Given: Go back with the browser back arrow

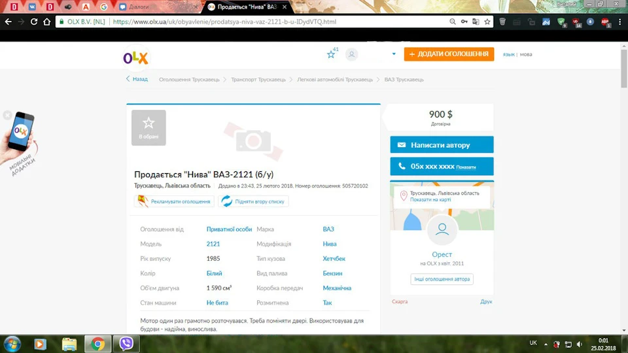Looking at the screenshot, I should pyautogui.click(x=8, y=22).
